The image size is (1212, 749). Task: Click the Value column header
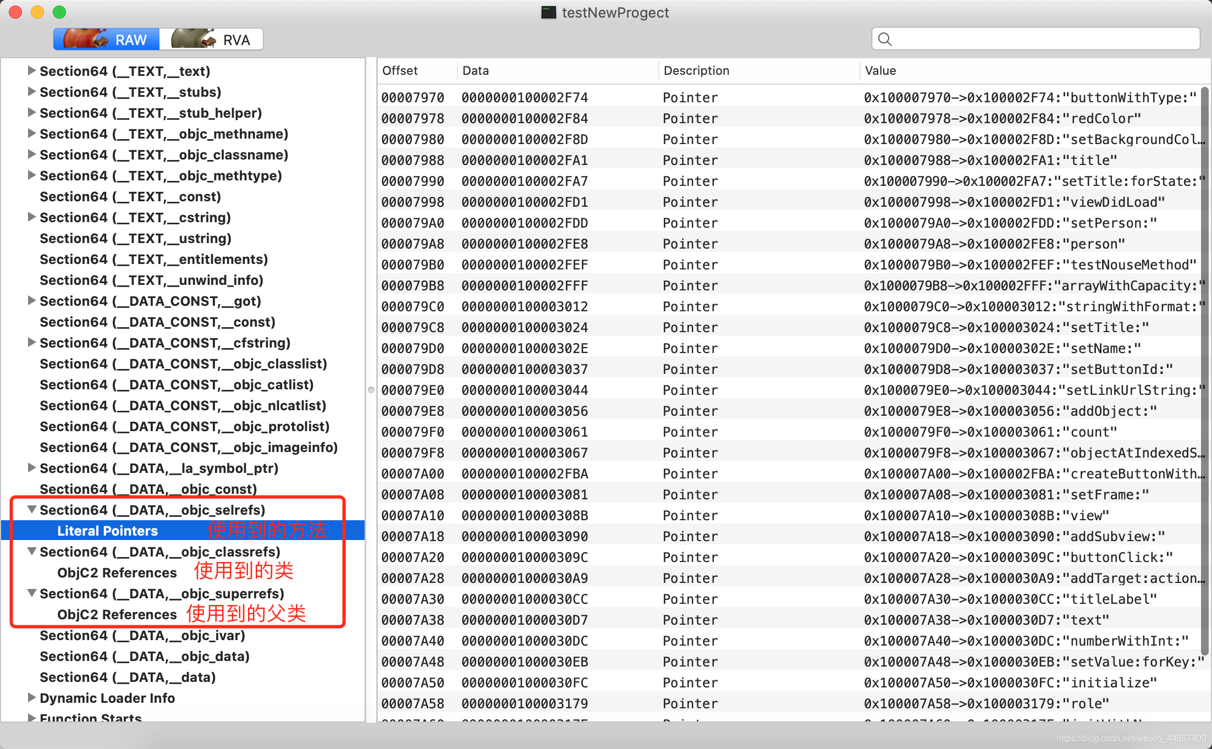pos(880,70)
